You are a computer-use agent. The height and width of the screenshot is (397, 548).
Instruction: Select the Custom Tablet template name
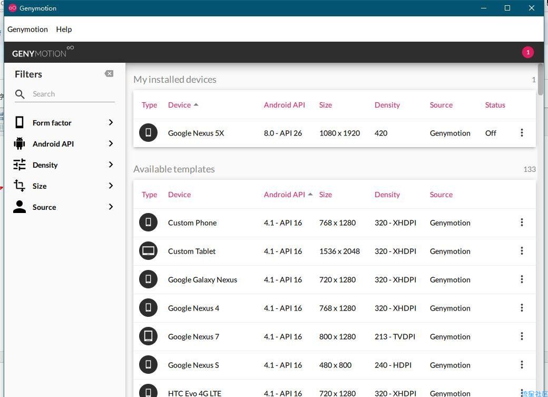[x=191, y=251]
